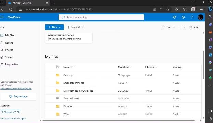
Task: Click the storage usage progress bar
Action: pos(18,110)
